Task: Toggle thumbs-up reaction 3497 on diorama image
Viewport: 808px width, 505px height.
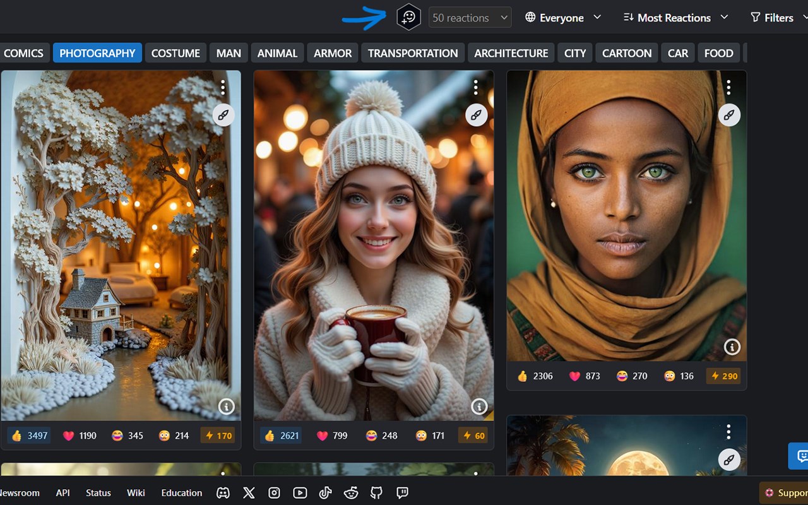Action: coord(30,436)
